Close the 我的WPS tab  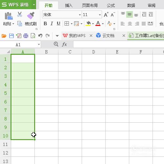(x=91, y=36)
